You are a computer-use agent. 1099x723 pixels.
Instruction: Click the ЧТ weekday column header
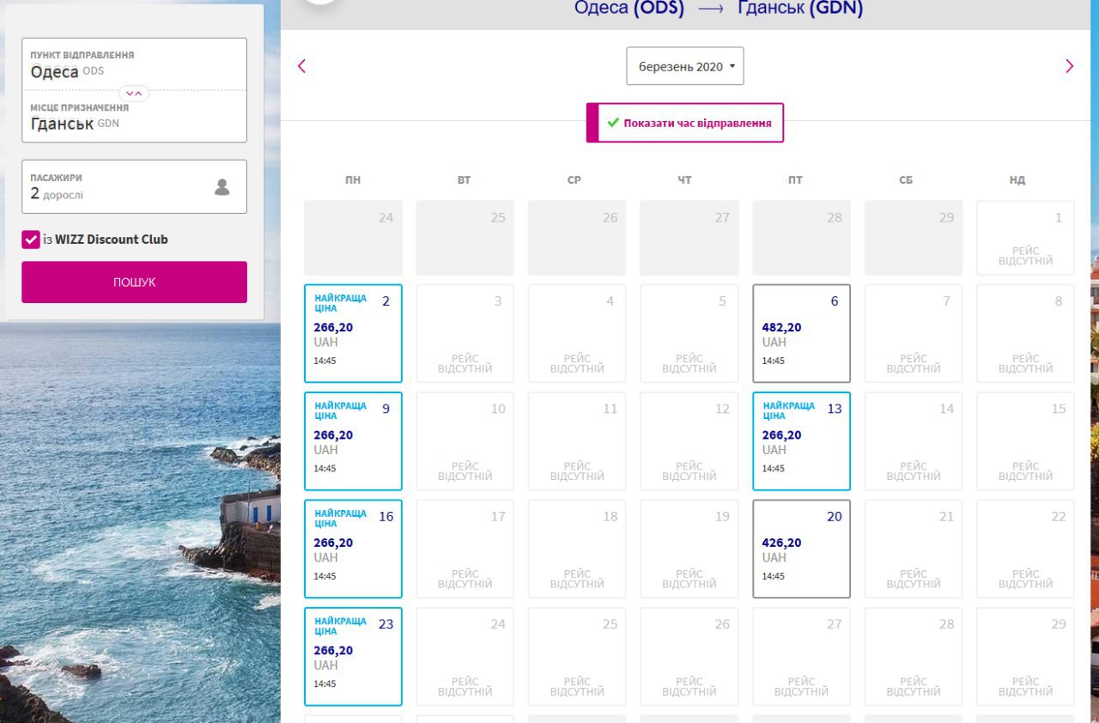click(684, 180)
